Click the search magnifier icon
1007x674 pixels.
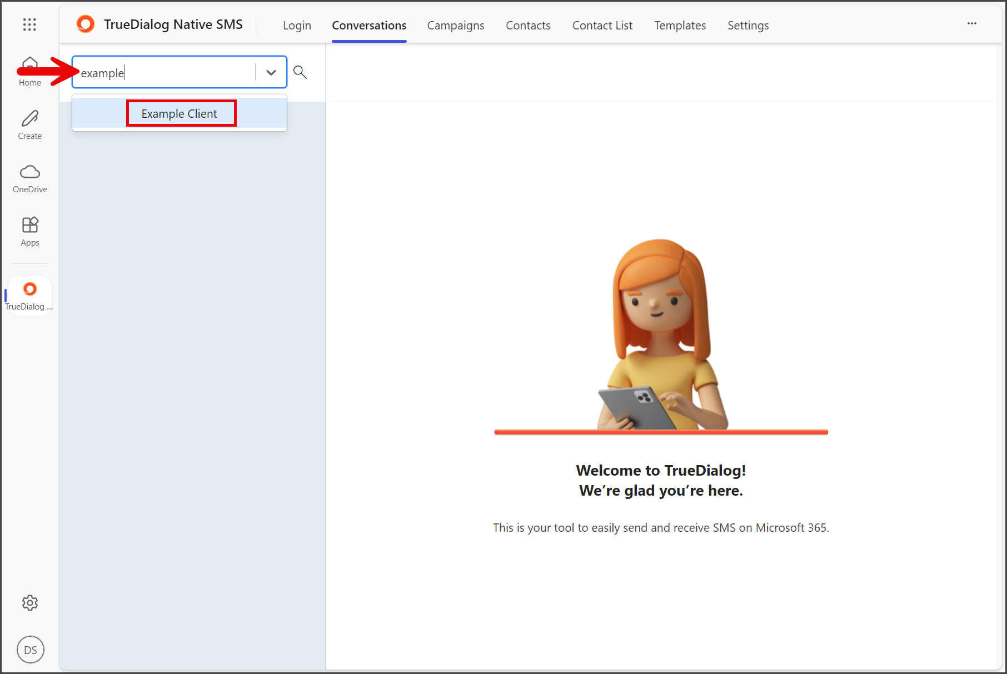pos(300,72)
